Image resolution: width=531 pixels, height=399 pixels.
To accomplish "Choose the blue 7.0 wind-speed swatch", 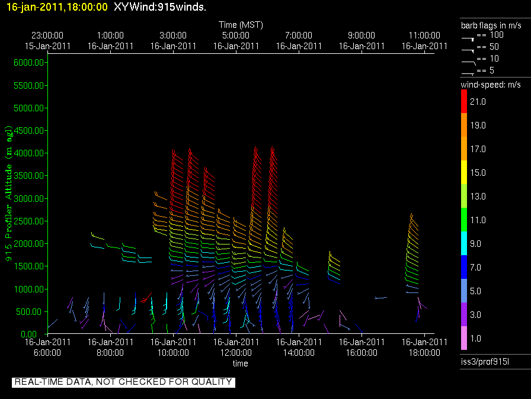I will [464, 267].
